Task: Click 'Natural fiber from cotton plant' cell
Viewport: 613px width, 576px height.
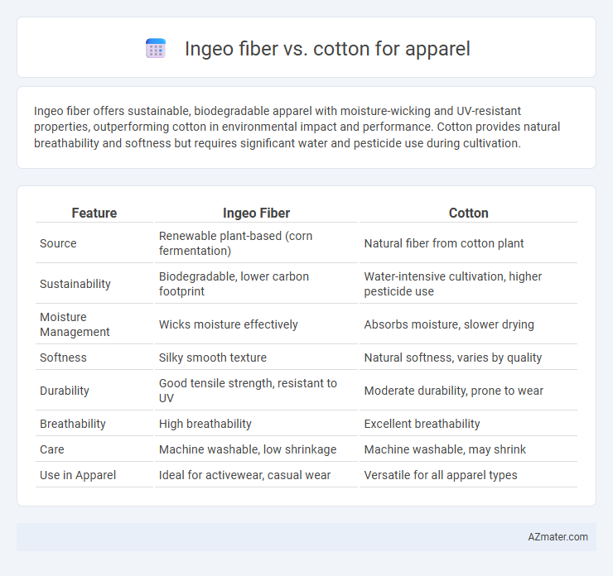Action: click(468, 243)
